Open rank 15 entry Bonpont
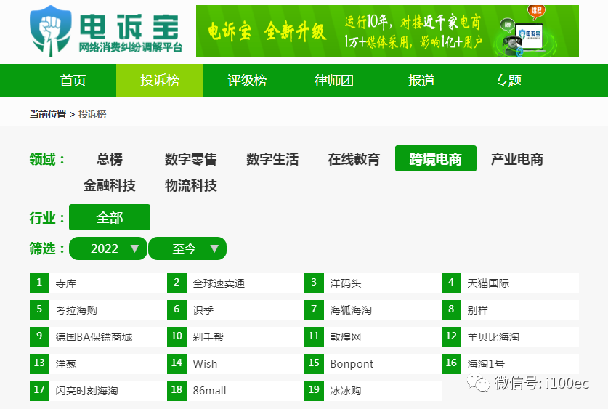 tap(373, 364)
